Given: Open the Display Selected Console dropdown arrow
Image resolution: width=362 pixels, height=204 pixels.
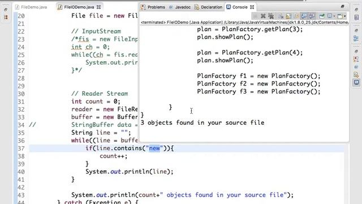Looking at the screenshot, I should 334,16.
